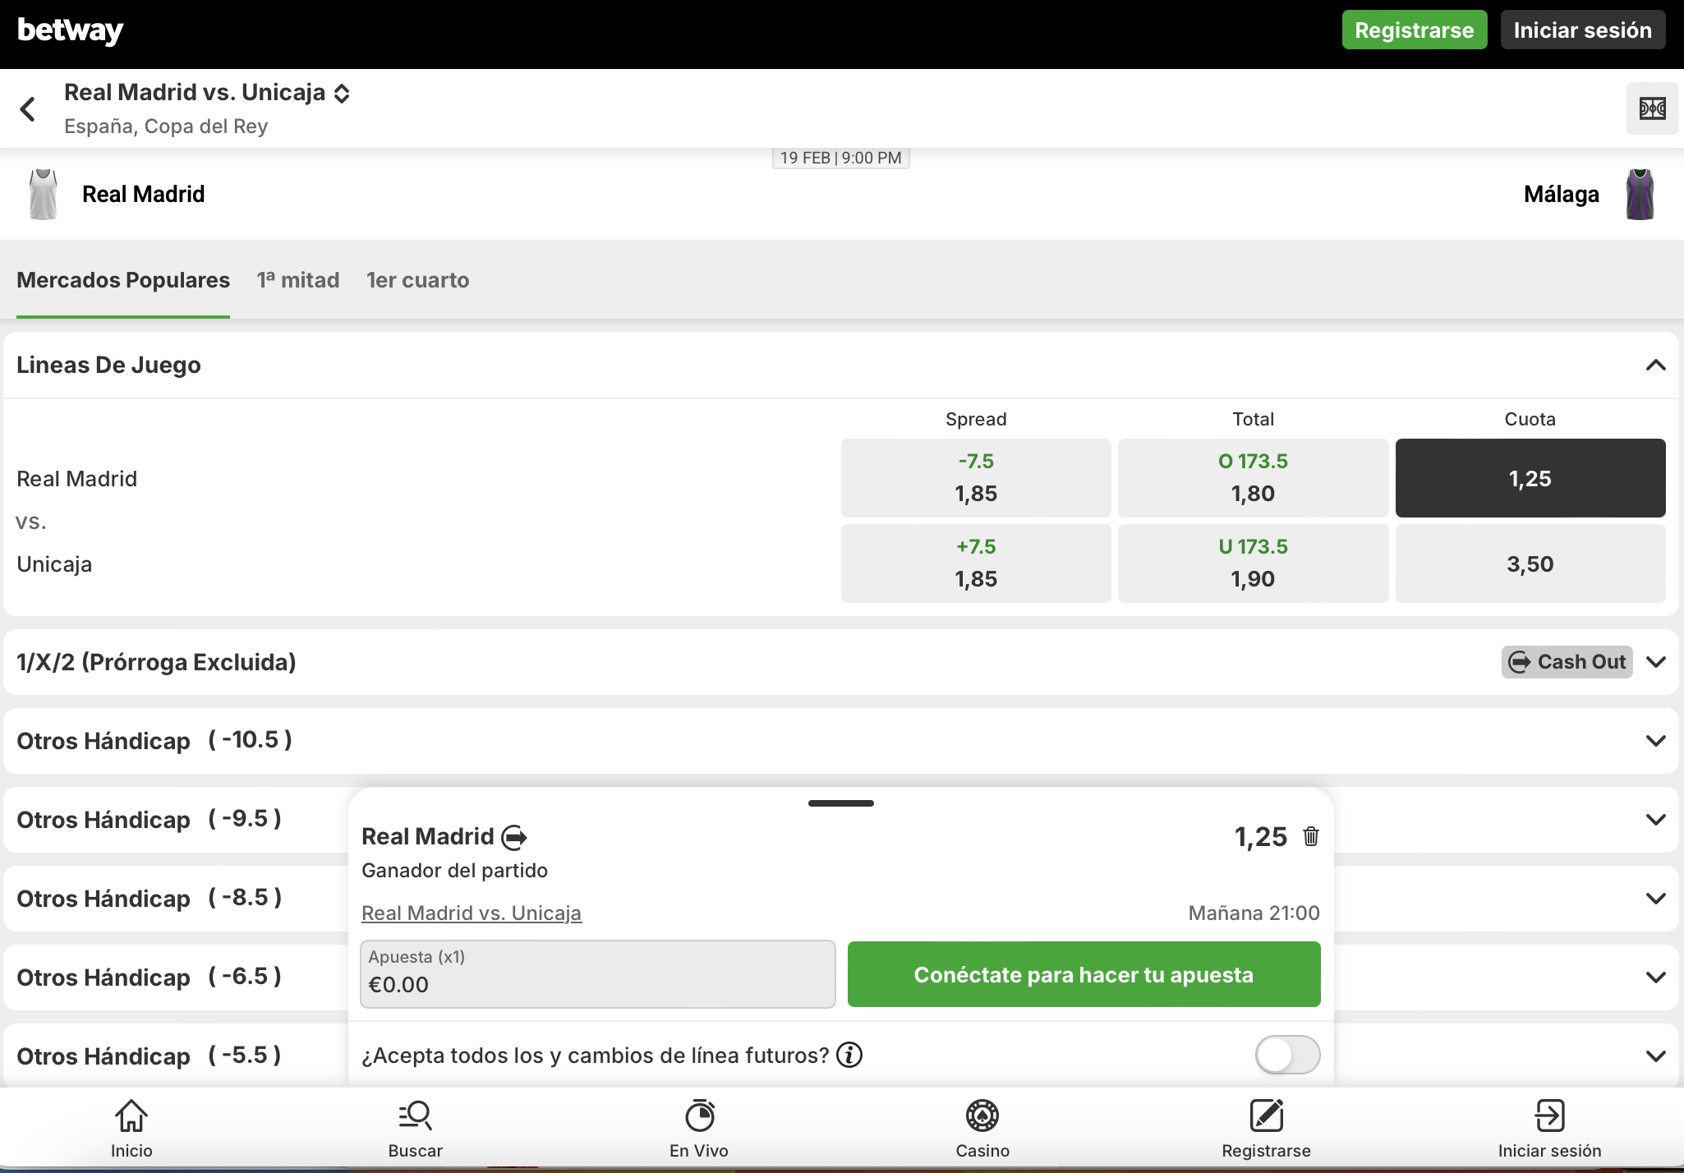1684x1173 pixels.
Task: Click Conéctate para hacer tu apuesta
Action: pos(1084,974)
